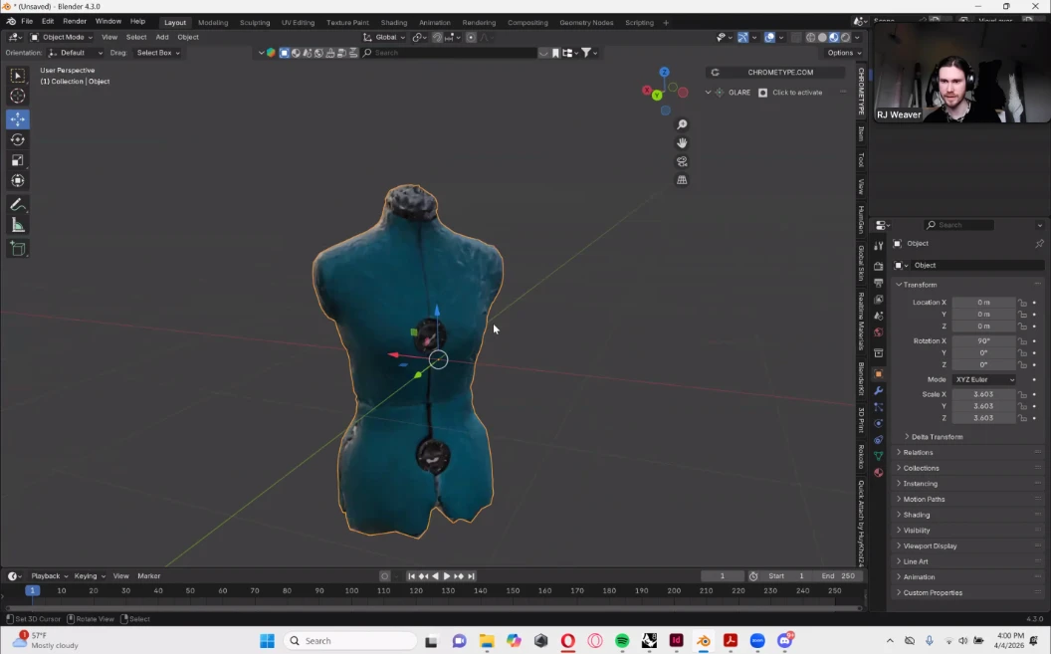The height and width of the screenshot is (654, 1051).
Task: Select the Scale tool in the left toolbar
Action: coord(18,160)
